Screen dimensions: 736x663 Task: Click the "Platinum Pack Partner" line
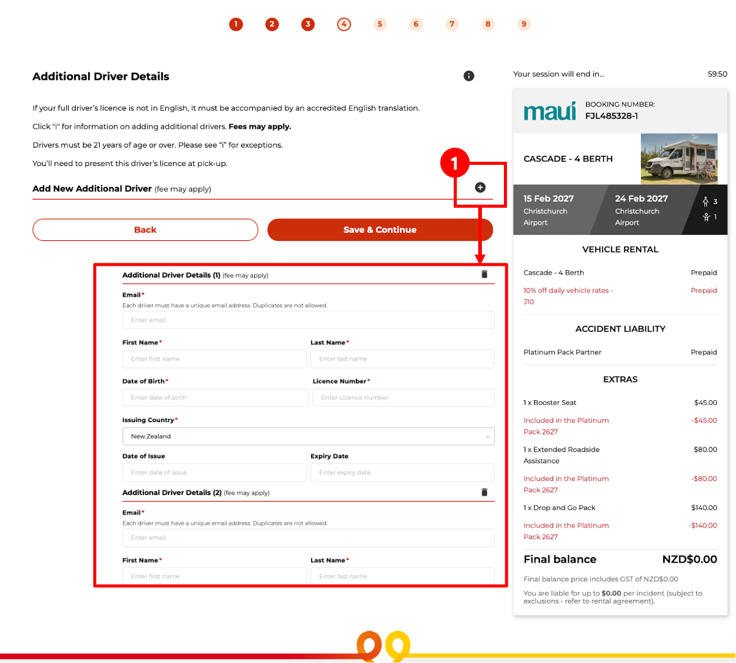point(562,352)
